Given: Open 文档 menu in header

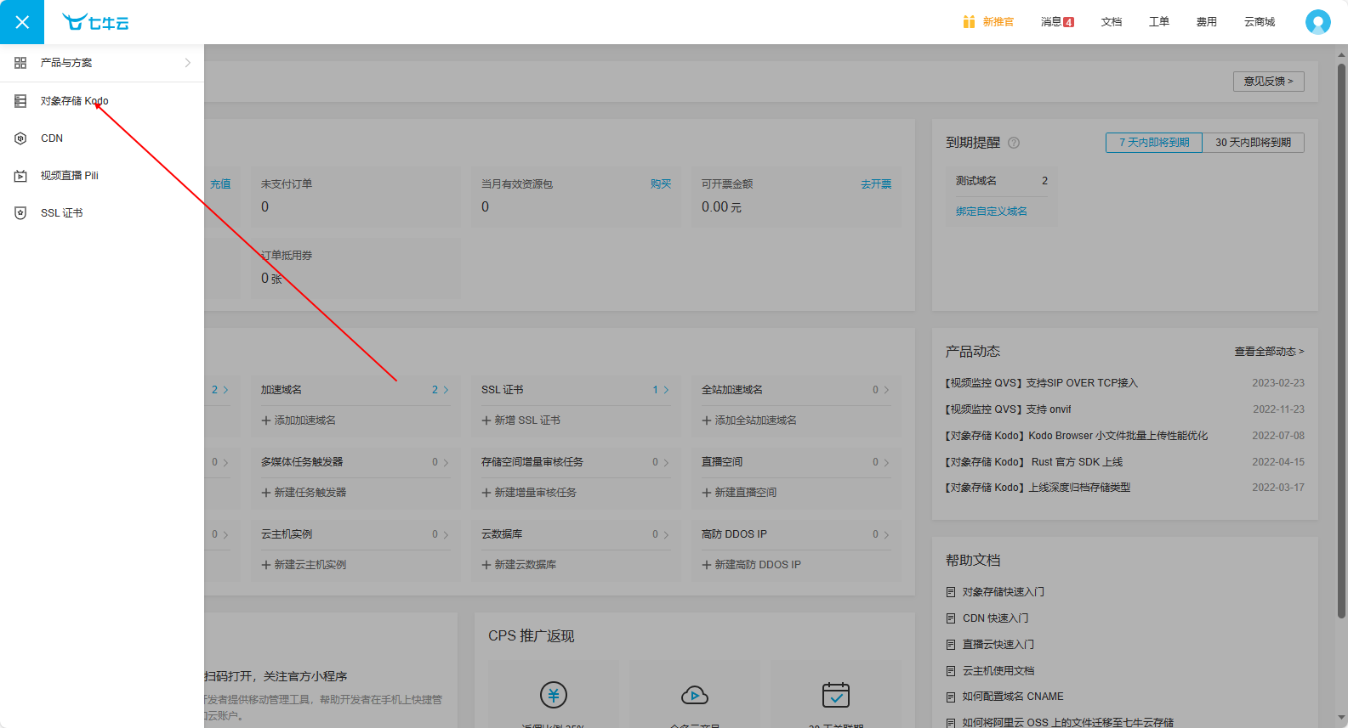Looking at the screenshot, I should 1112,22.
